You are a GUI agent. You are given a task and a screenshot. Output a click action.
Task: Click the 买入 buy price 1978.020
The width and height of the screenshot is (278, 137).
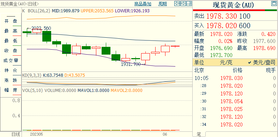coord(222,26)
